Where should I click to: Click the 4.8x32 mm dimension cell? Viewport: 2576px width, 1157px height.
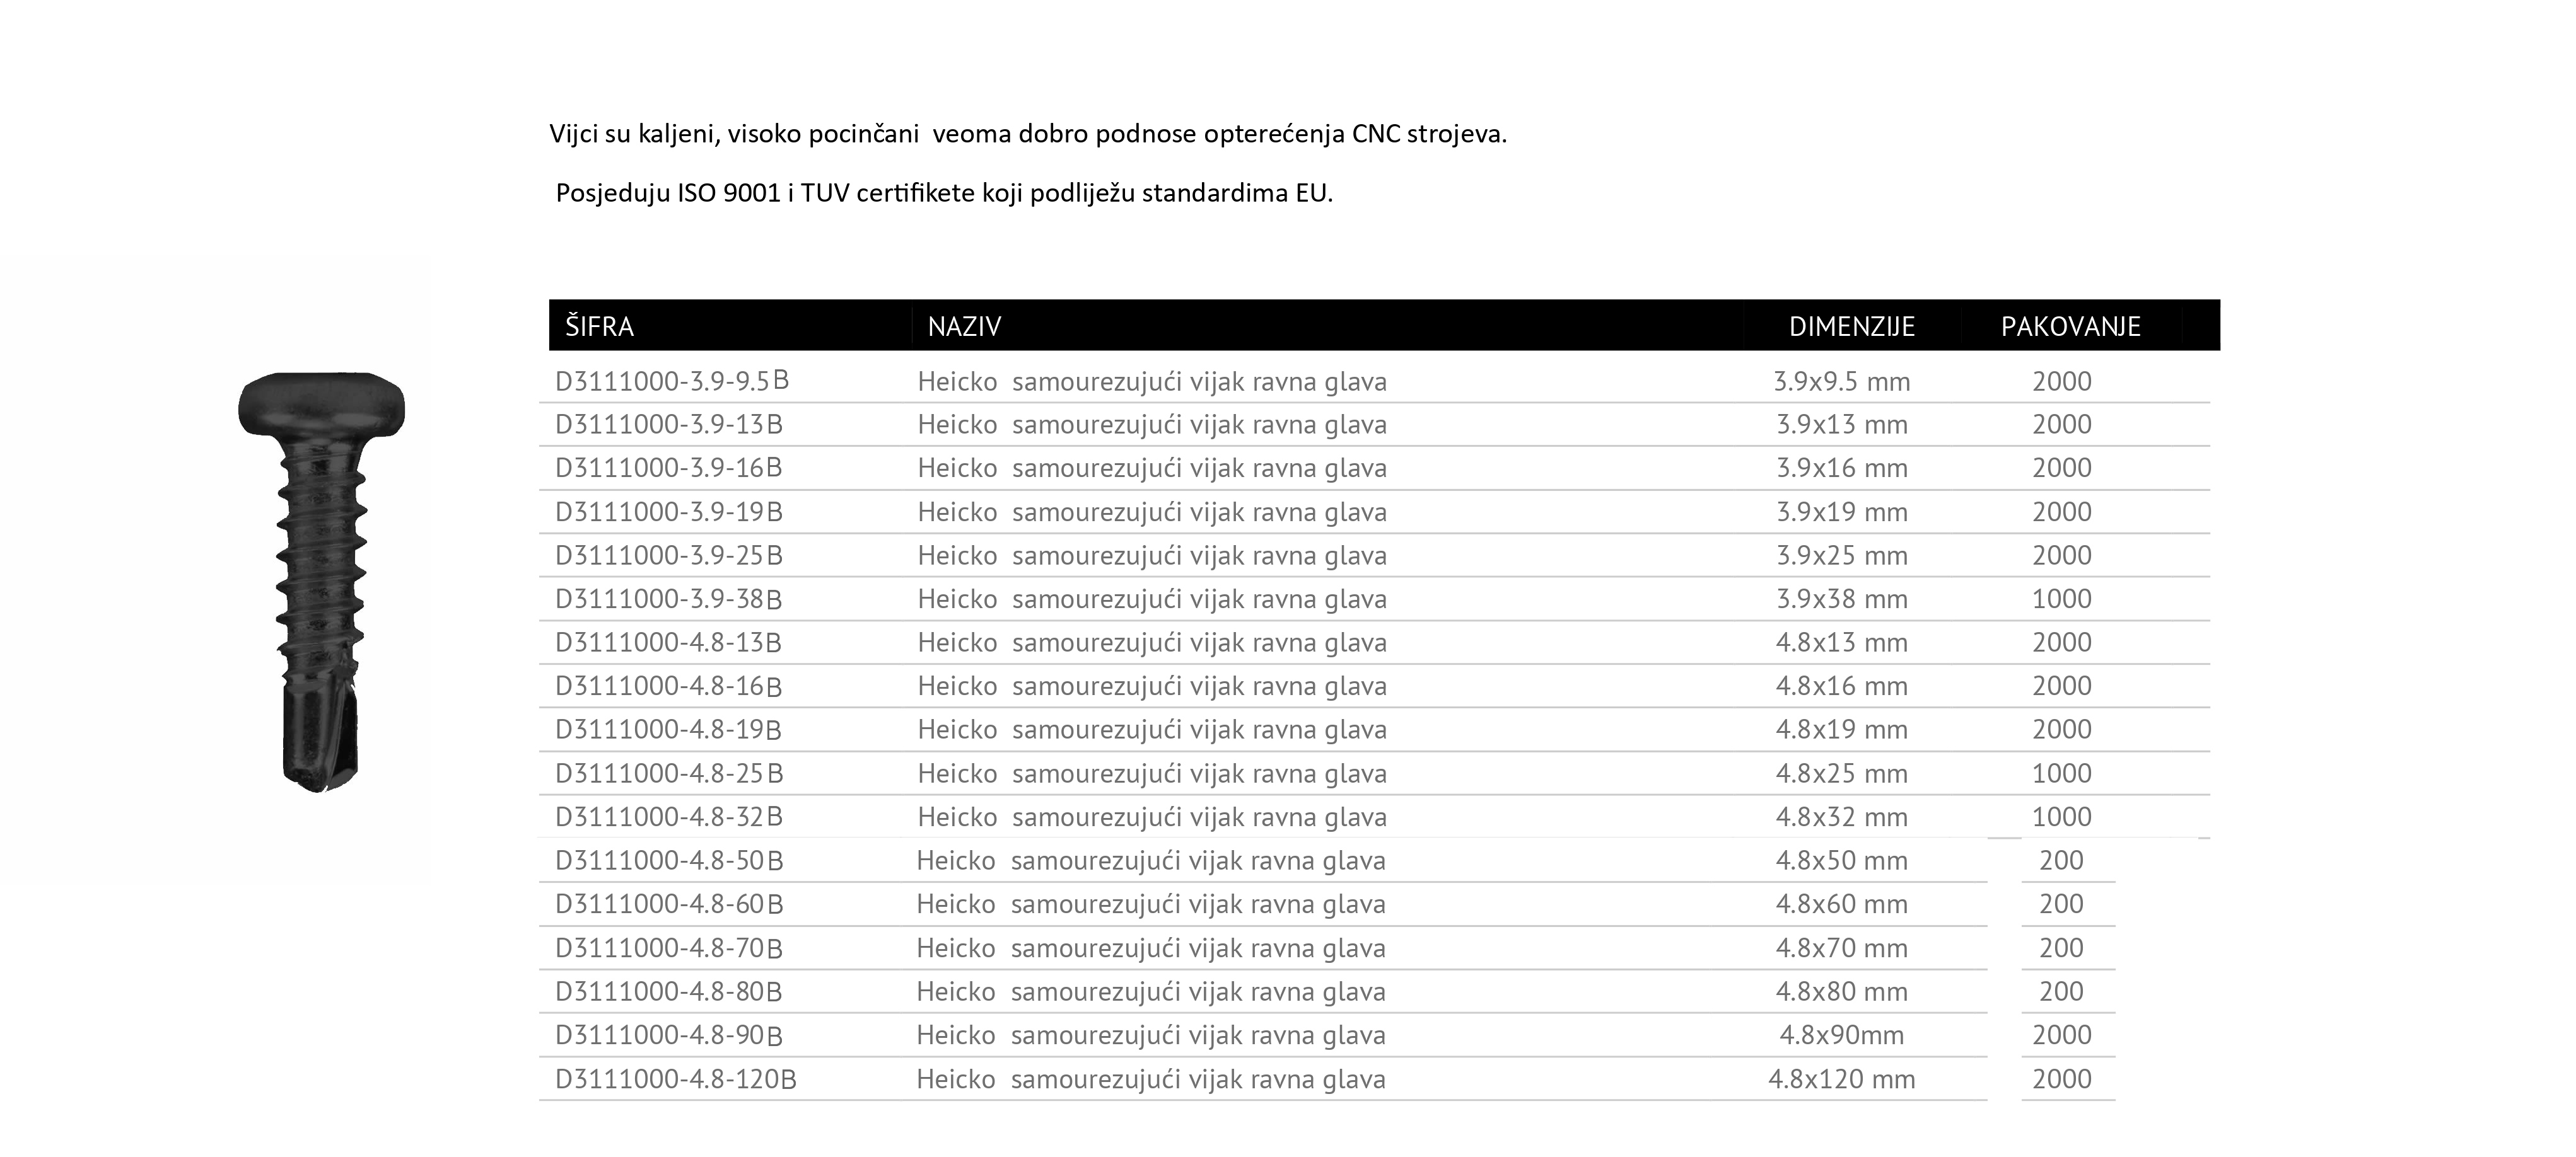tap(1841, 817)
